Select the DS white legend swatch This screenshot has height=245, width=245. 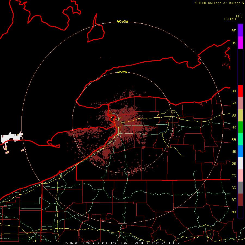tap(240, 163)
